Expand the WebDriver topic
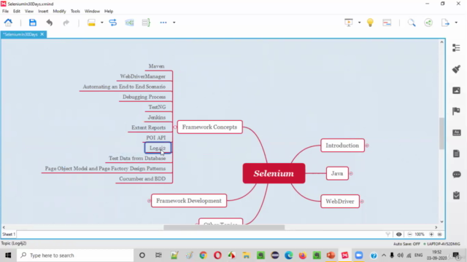 click(362, 202)
